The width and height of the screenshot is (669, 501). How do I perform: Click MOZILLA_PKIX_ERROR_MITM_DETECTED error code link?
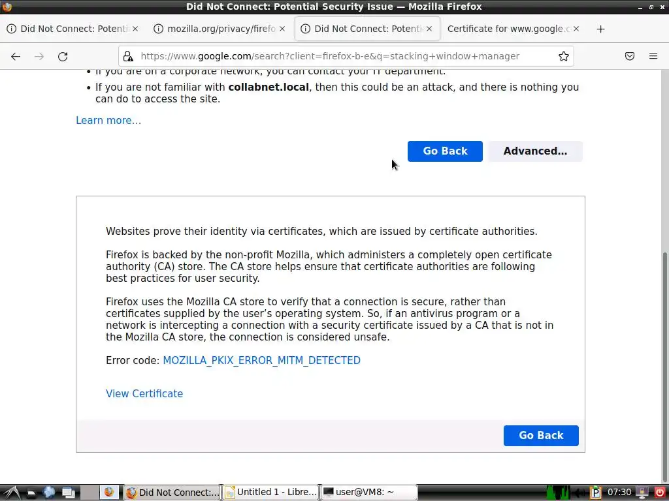261,360
